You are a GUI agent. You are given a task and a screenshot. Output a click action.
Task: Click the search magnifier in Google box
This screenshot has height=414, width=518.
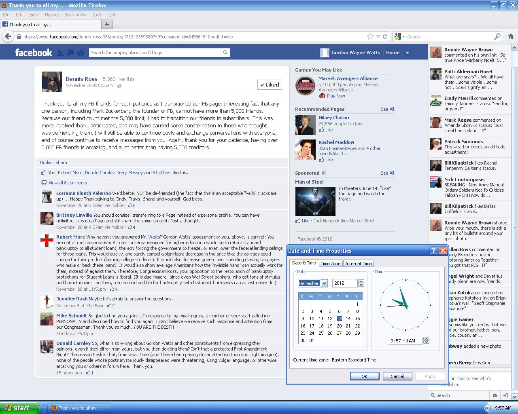click(497, 36)
